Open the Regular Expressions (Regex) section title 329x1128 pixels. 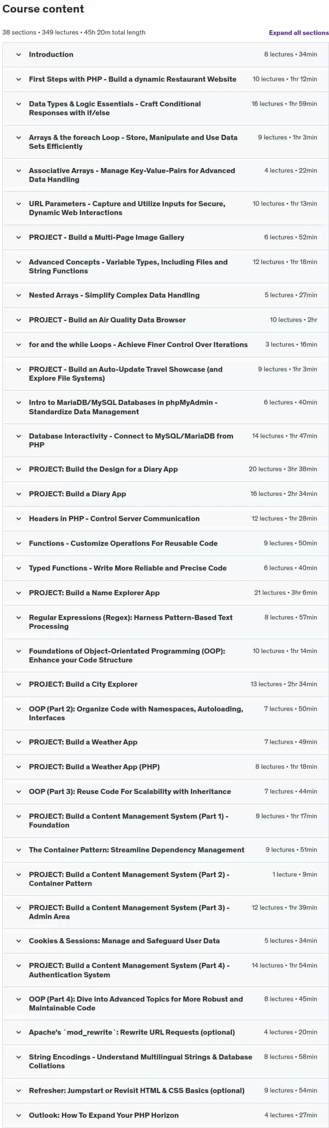[131, 622]
